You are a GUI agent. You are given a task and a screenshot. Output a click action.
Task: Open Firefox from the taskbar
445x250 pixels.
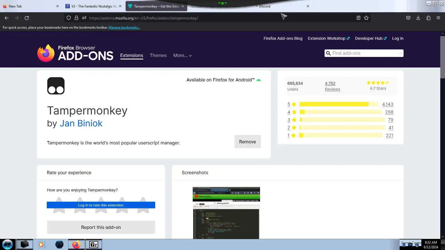(x=76, y=244)
